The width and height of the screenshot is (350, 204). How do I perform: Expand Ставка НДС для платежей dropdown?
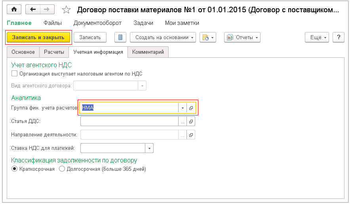(x=149, y=148)
